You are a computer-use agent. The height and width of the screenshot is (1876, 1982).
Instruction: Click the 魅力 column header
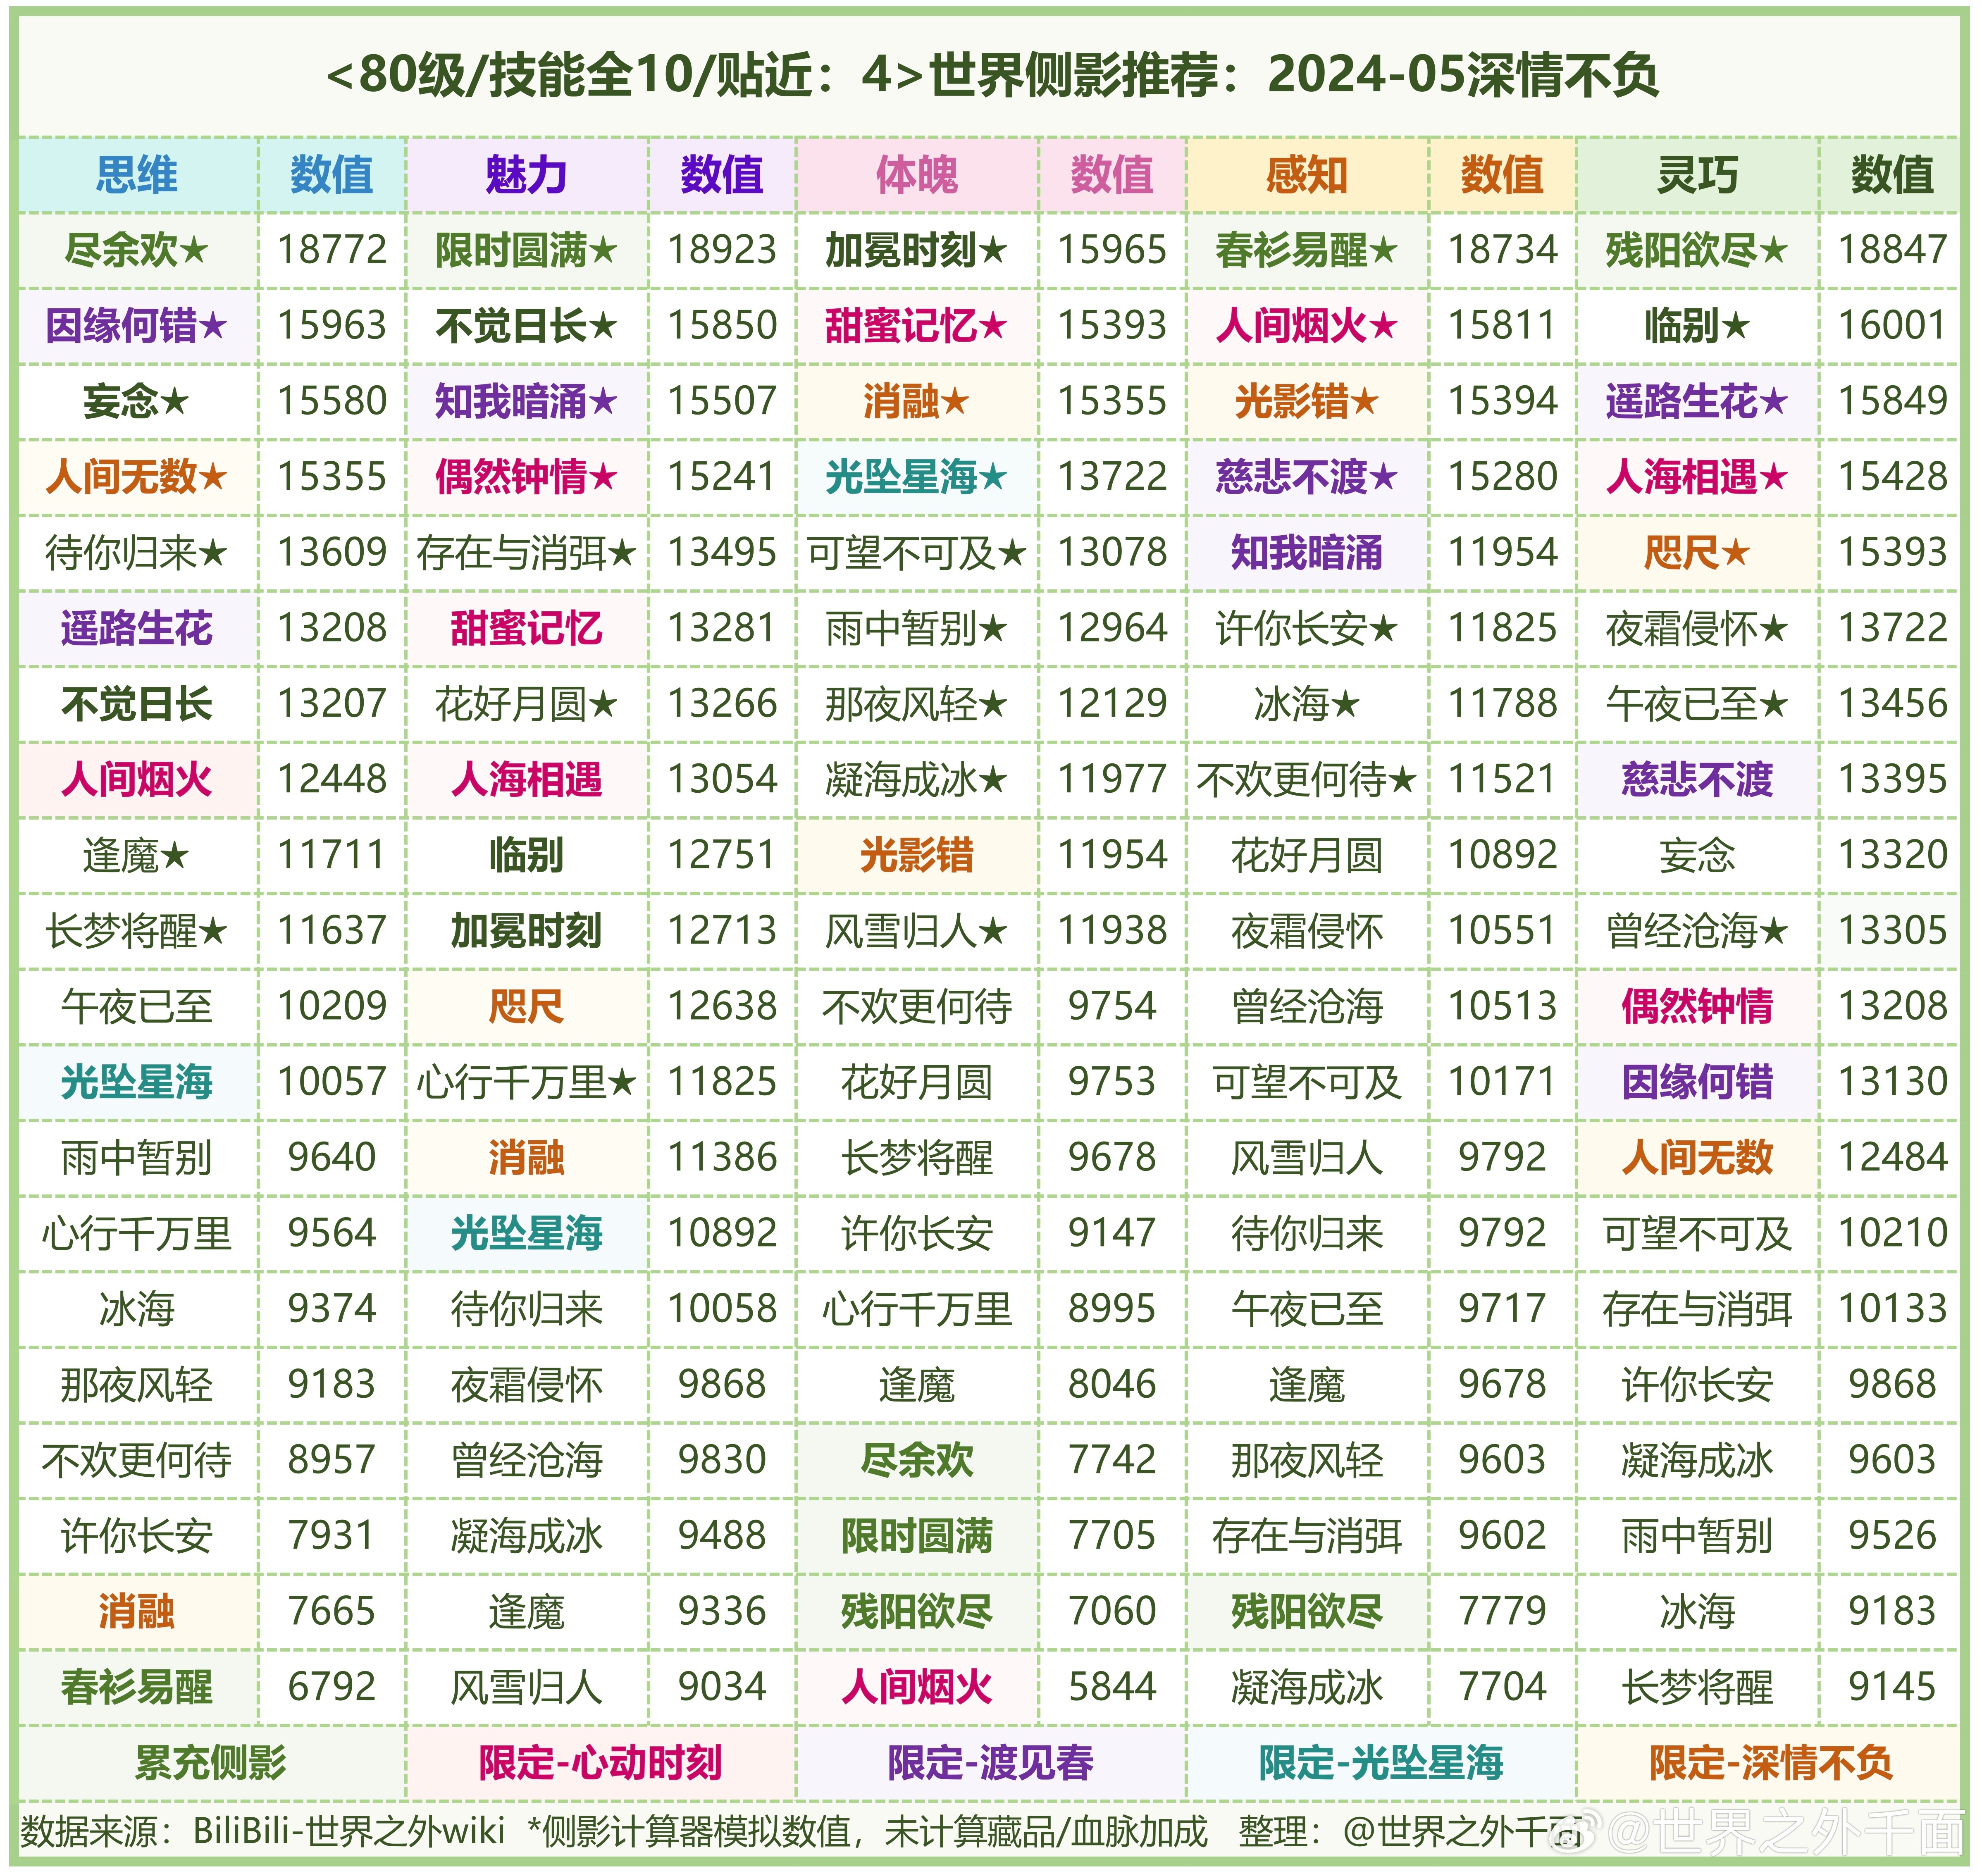pos(527,175)
